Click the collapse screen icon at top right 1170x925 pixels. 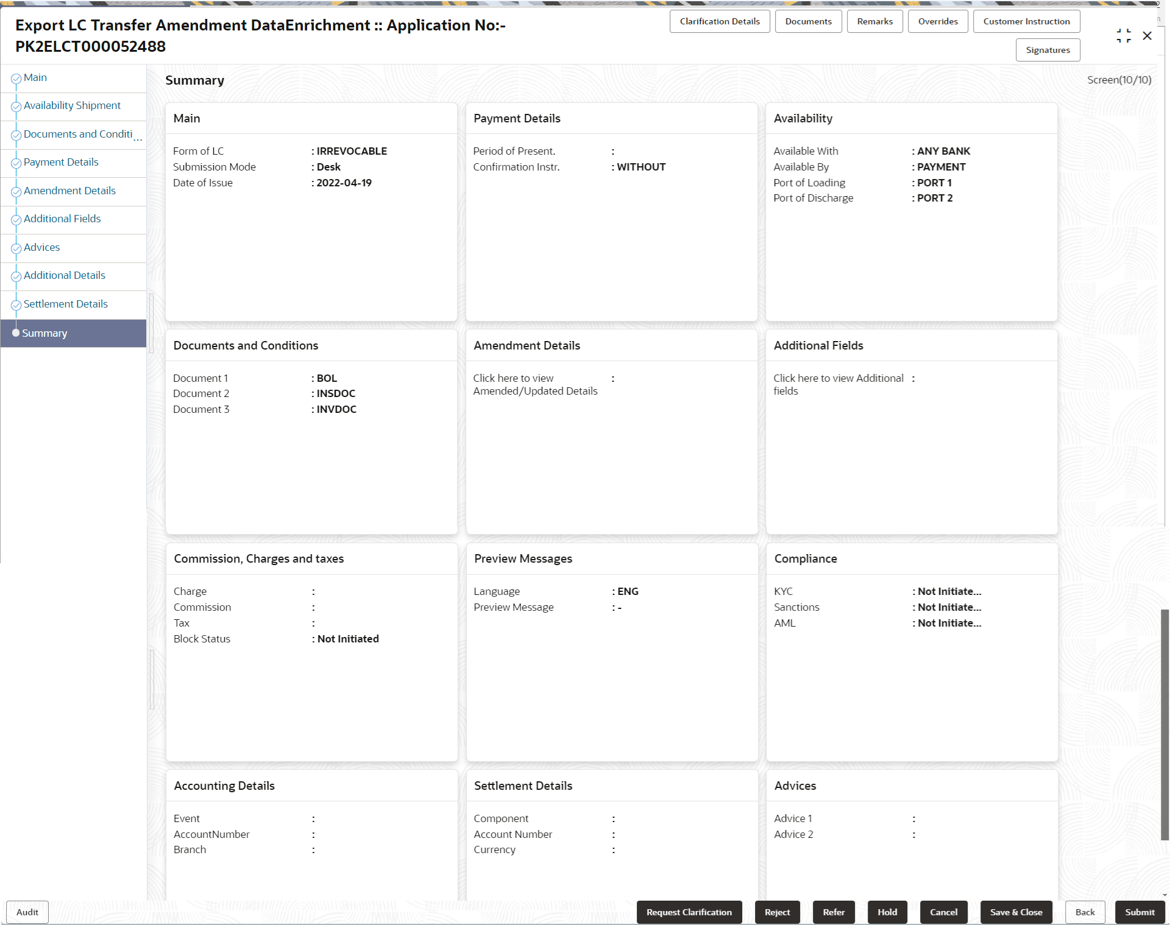[1124, 35]
